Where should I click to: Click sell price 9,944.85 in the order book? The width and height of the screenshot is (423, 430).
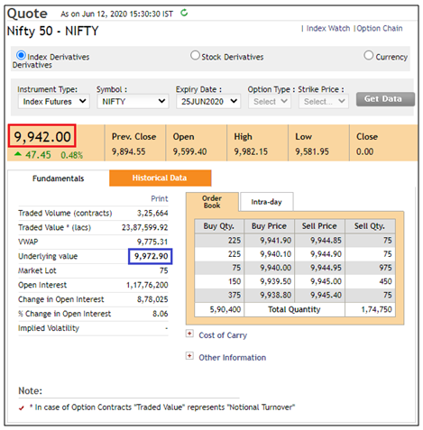pos(326,241)
